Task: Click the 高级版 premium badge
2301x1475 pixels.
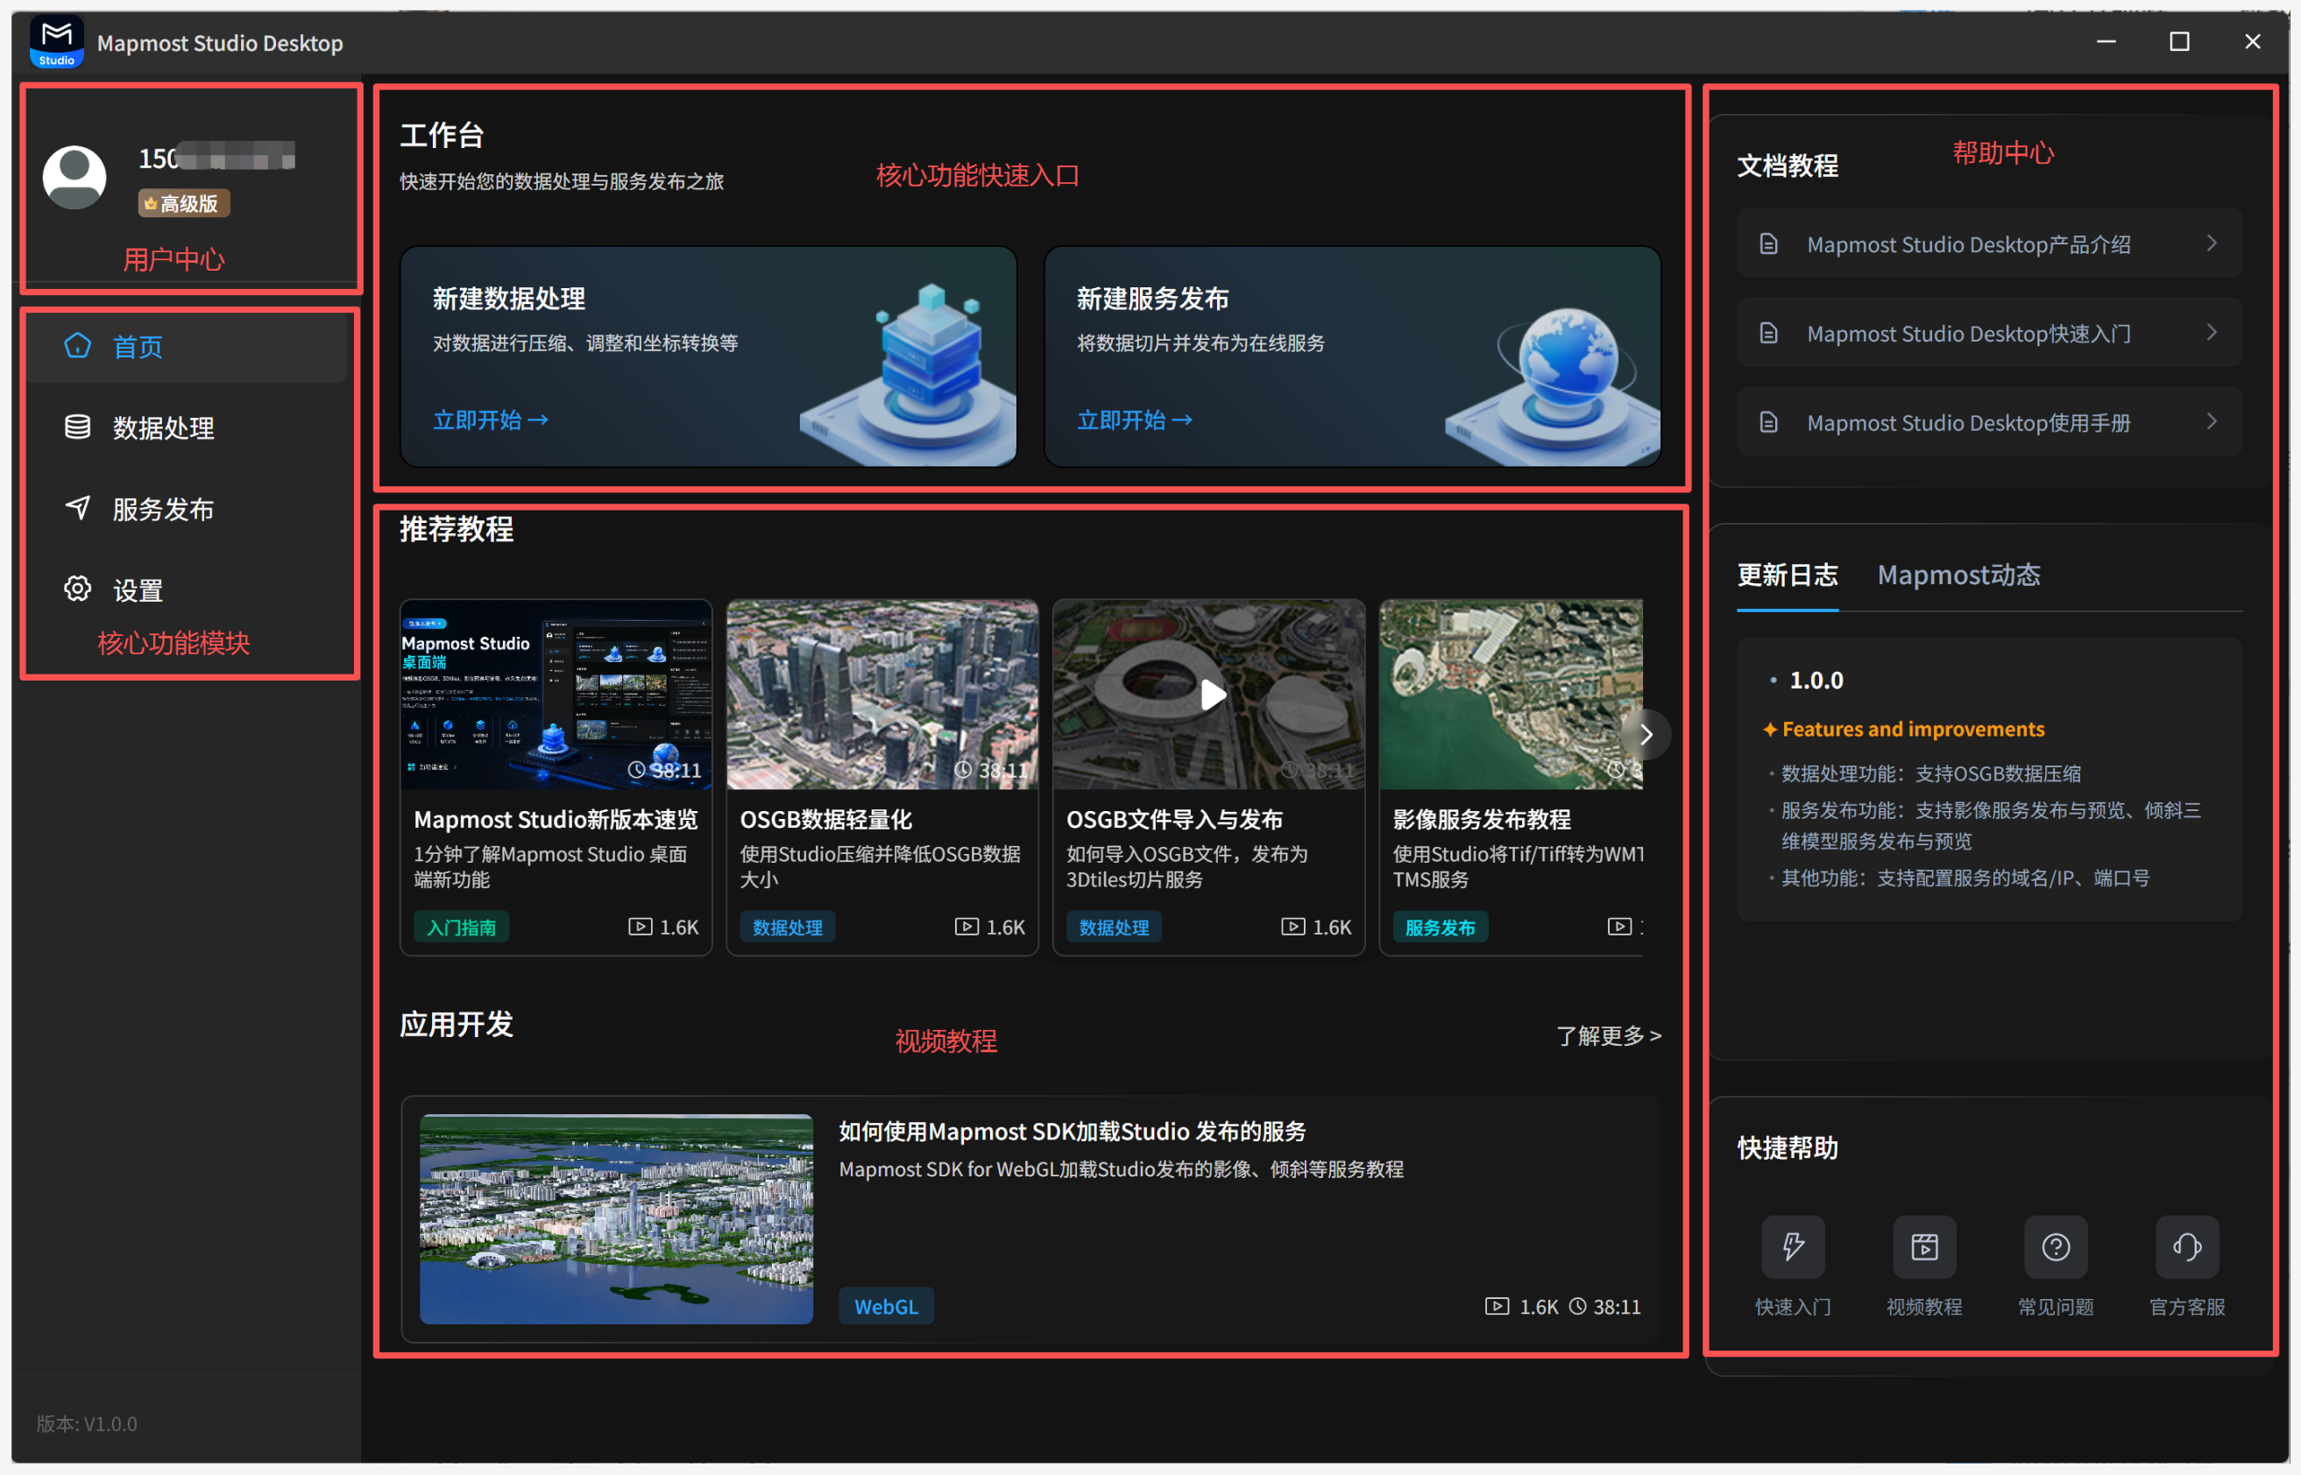Action: (184, 203)
